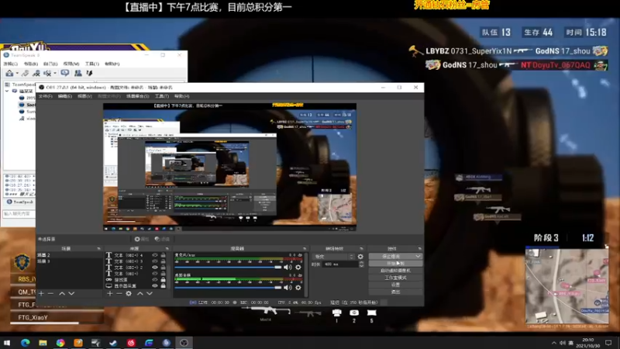Move the scene up with the arrow

pos(62,293)
